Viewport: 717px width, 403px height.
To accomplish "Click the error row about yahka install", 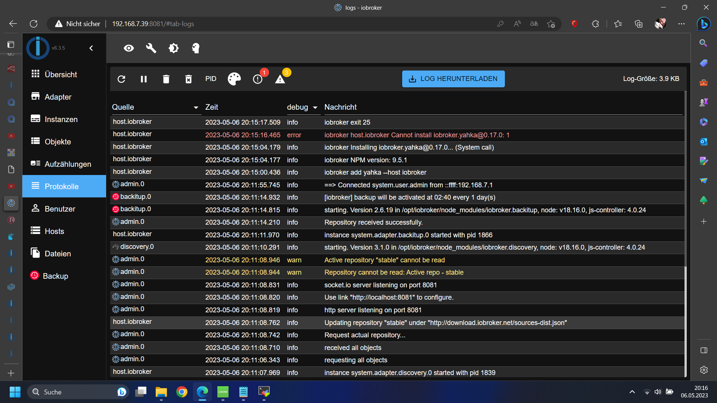I will click(397, 135).
